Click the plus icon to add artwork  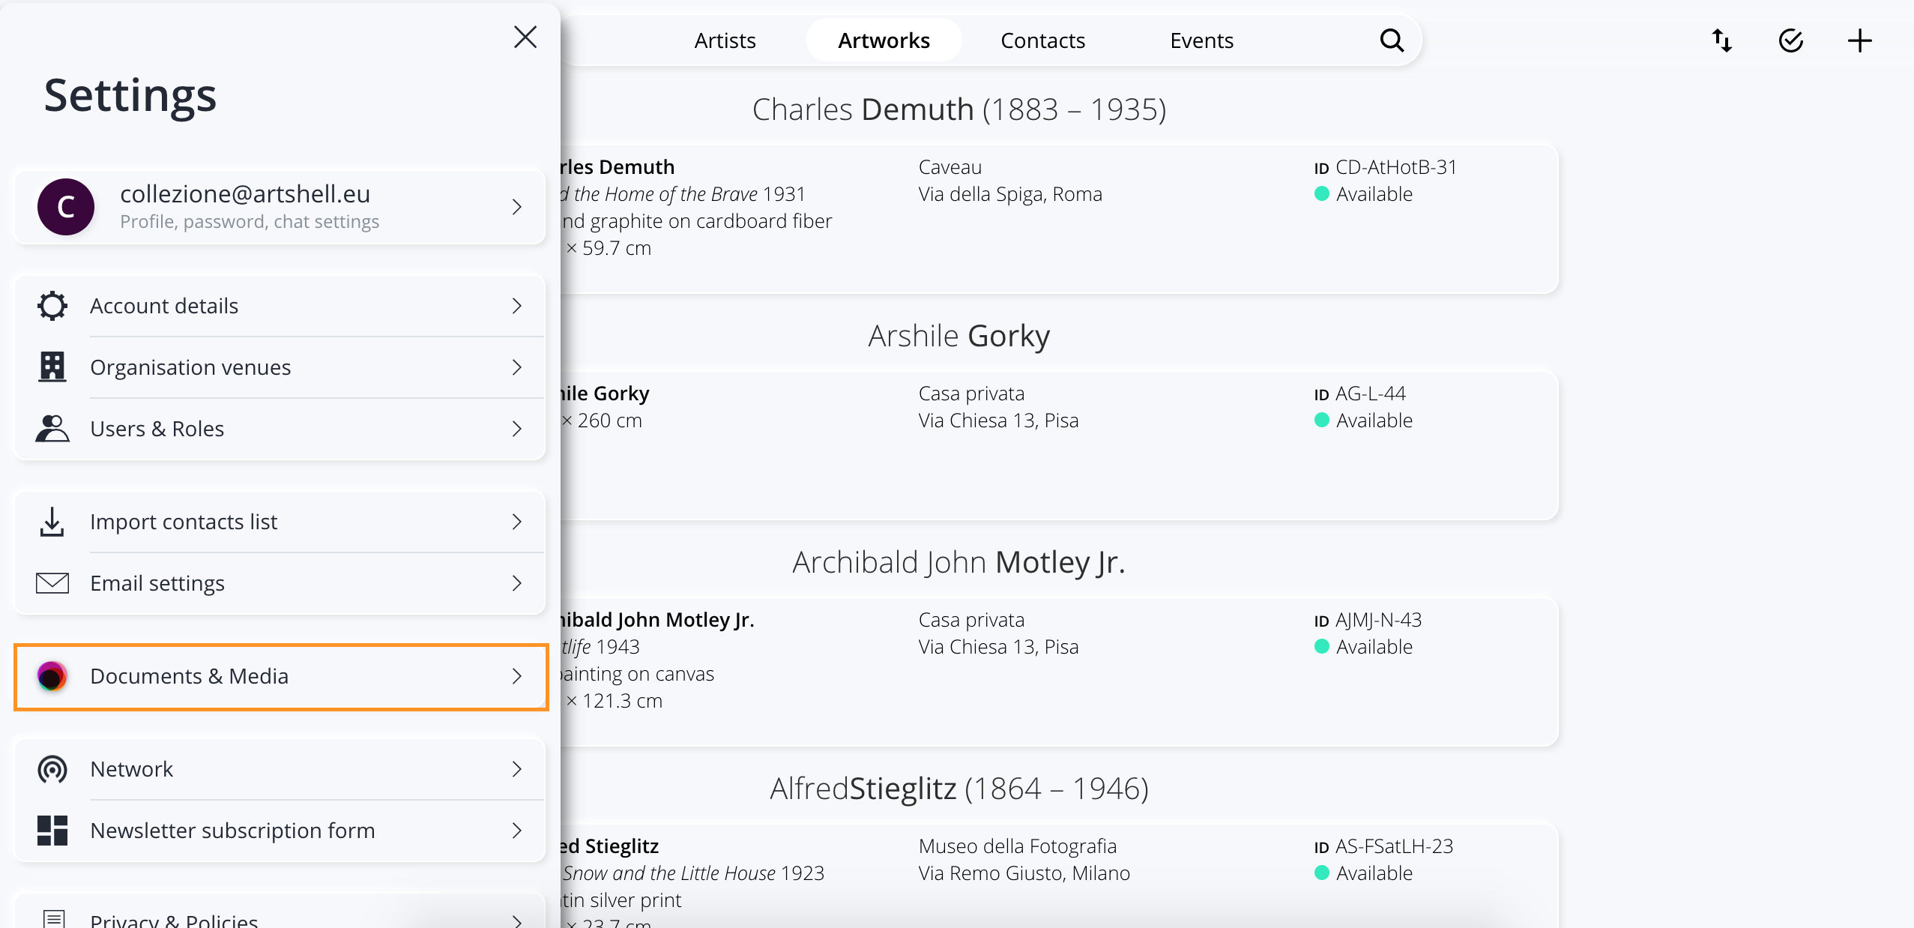click(x=1859, y=40)
